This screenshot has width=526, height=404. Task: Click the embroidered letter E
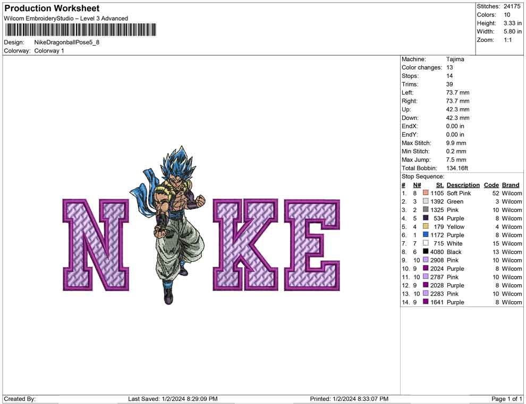[x=312, y=244]
